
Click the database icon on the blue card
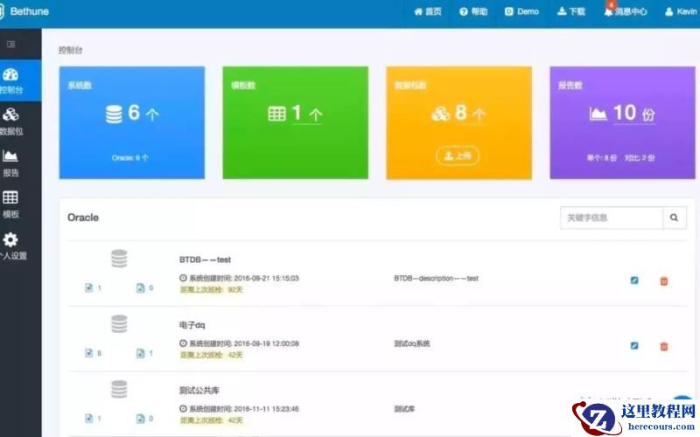pyautogui.click(x=114, y=114)
